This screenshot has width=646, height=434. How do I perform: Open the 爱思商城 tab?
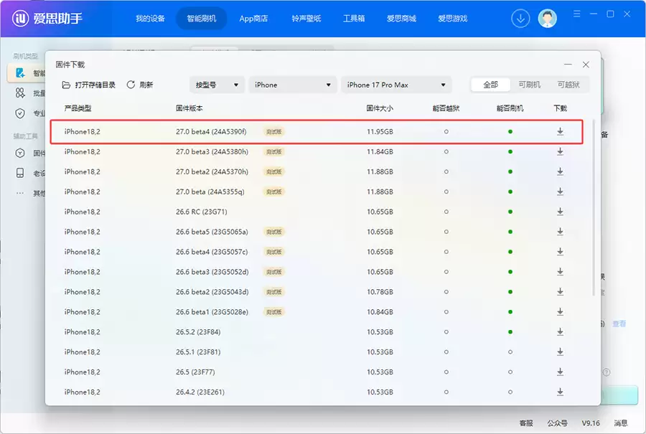pyautogui.click(x=401, y=19)
